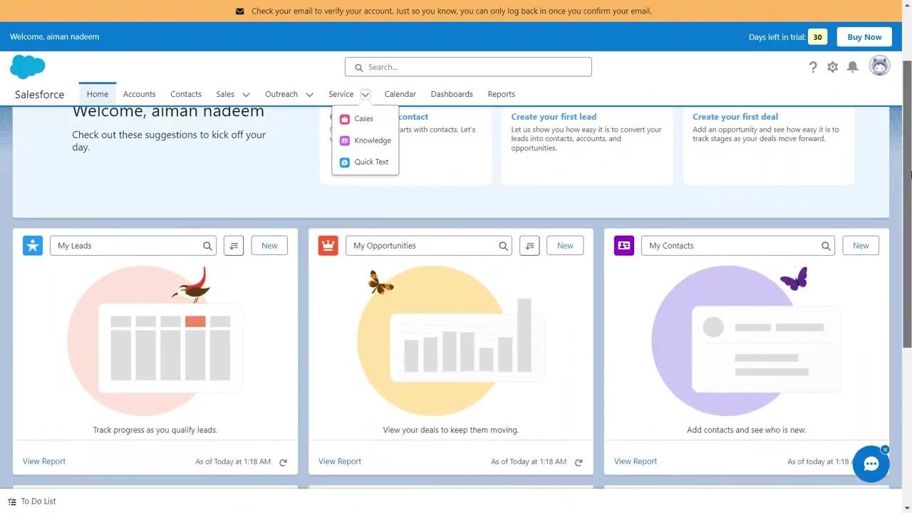
Task: Switch to the Accounts tab
Action: (x=139, y=94)
